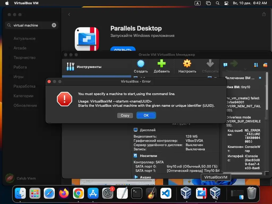Image resolution: width=272 pixels, height=204 pixels.
Task: Click the blue notification center bubble icon
Action: pos(225,65)
